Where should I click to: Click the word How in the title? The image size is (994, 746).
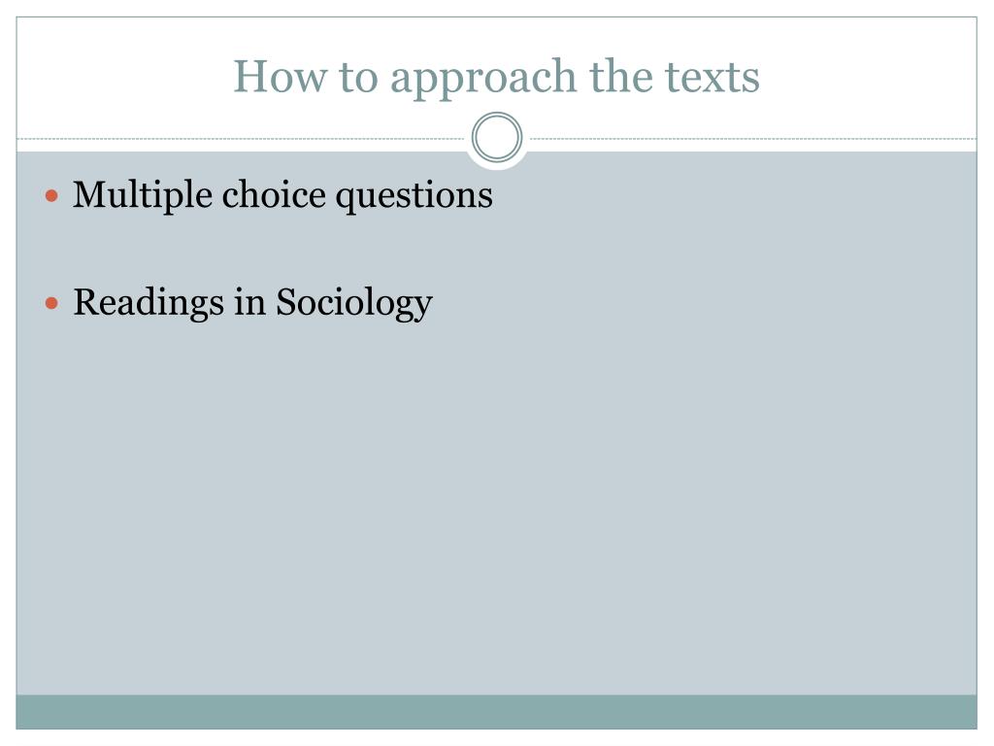point(281,77)
